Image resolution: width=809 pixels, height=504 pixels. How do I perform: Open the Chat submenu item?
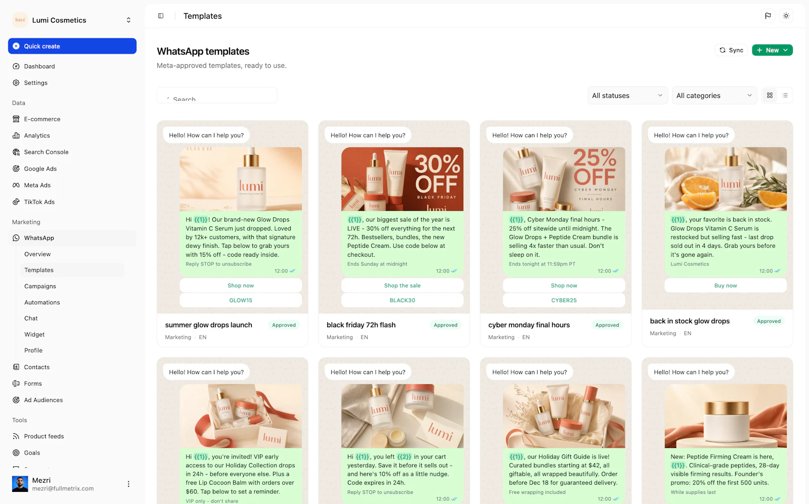tap(31, 318)
